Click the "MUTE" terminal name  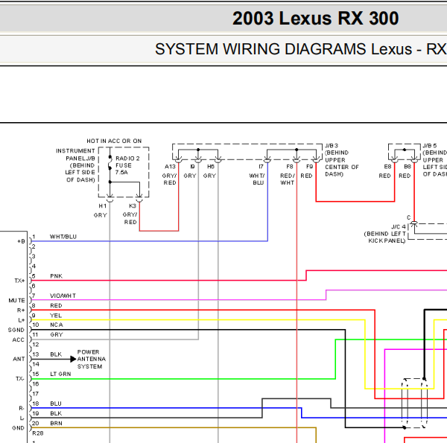click(x=17, y=301)
